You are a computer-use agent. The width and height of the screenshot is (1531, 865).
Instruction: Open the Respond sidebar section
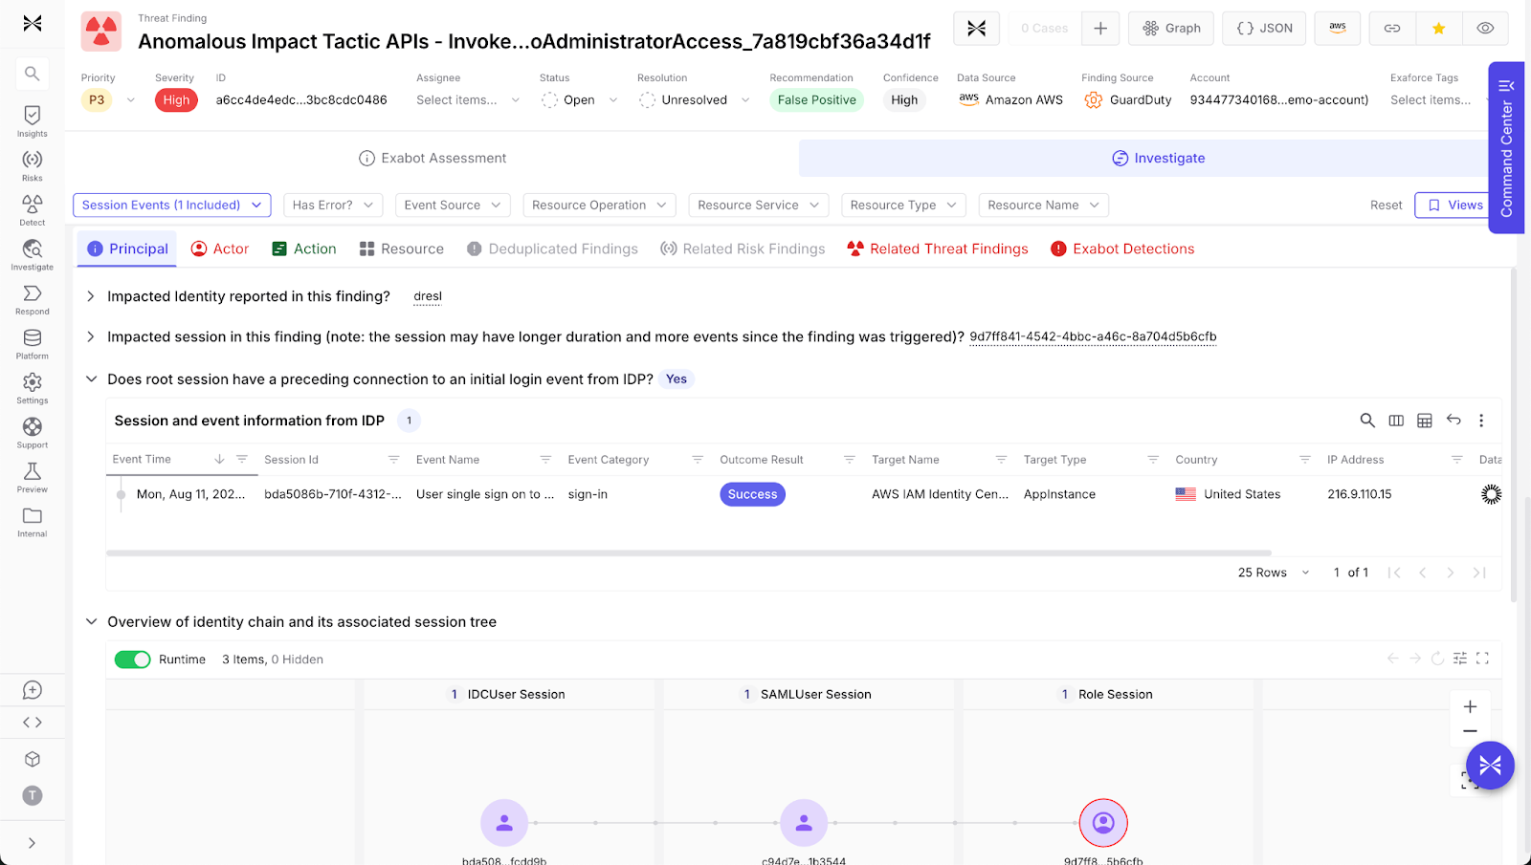coord(32,298)
